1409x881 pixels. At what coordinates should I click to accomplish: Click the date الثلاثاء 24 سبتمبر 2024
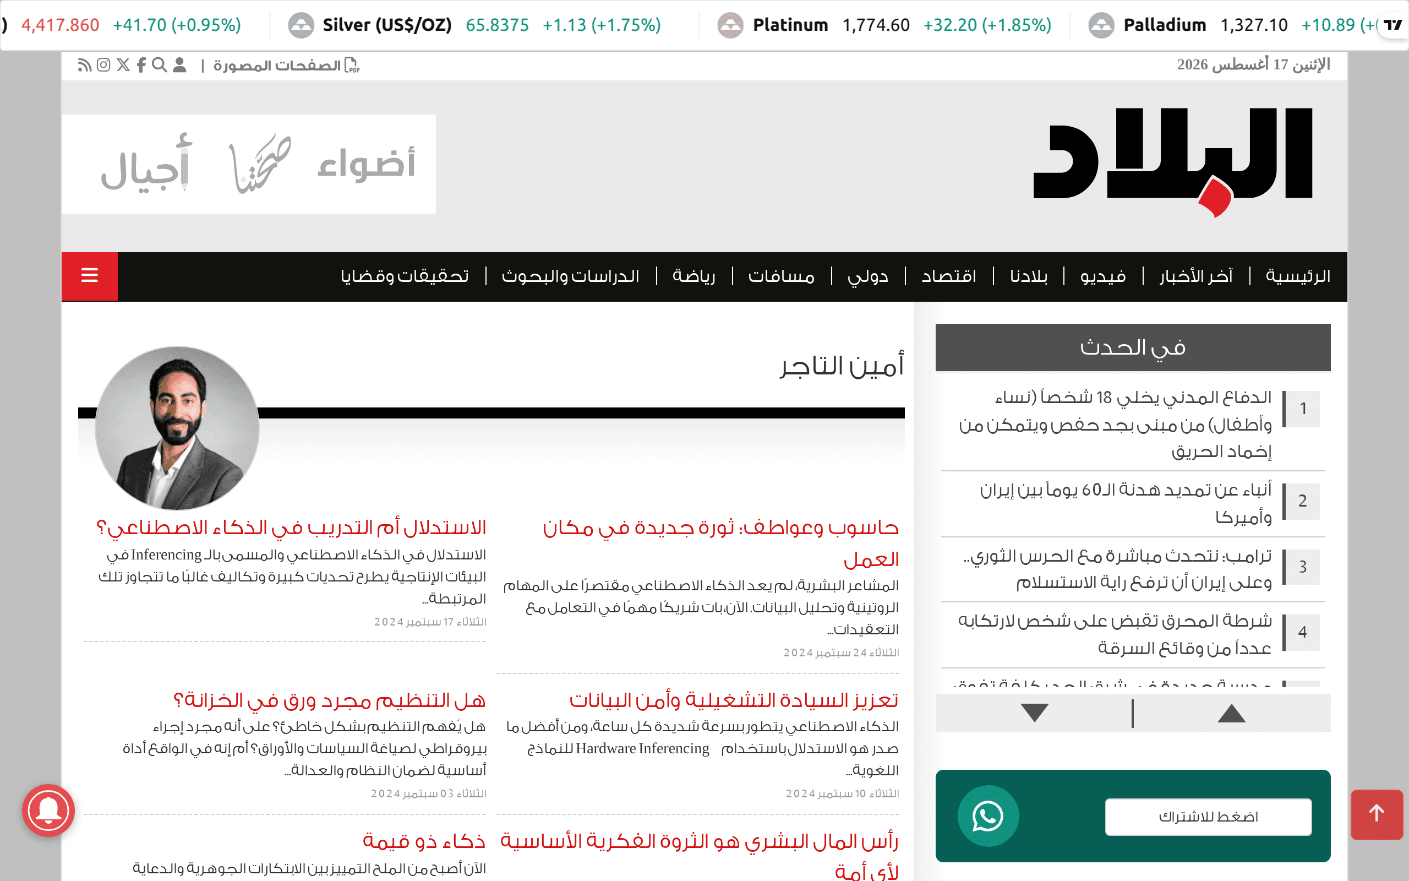pyautogui.click(x=841, y=652)
